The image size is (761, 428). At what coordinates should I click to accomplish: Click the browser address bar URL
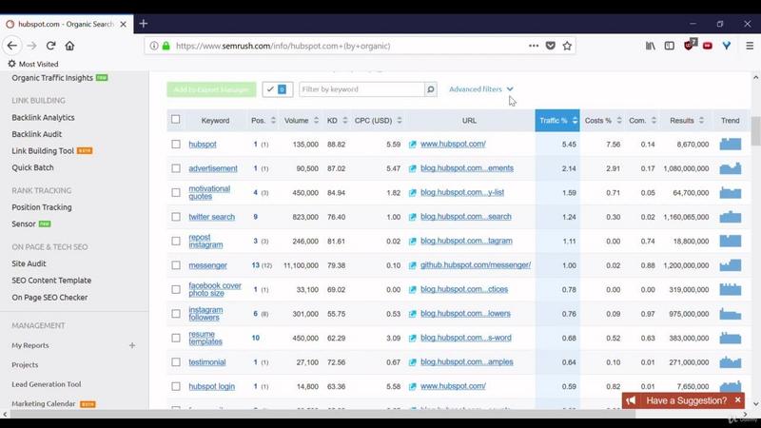point(283,46)
